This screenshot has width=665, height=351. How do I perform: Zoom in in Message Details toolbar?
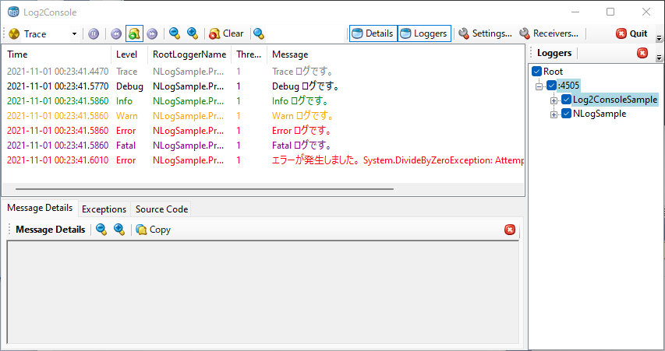pos(119,230)
